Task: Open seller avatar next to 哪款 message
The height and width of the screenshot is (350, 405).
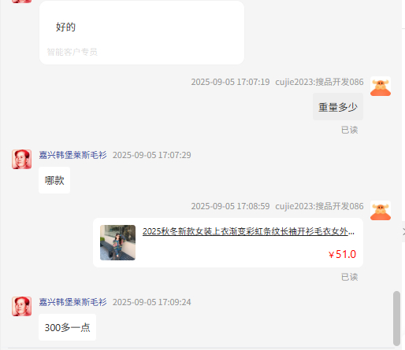Action: pos(21,160)
